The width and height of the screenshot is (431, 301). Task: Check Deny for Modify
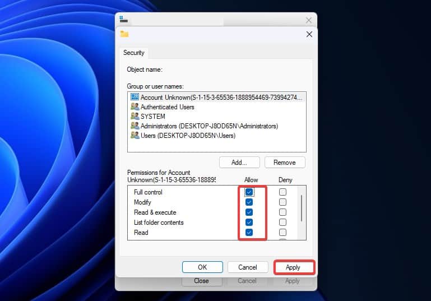tap(282, 202)
